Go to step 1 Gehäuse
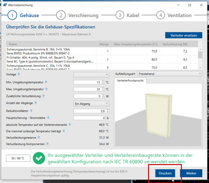The height and width of the screenshot is (183, 209). tap(23, 15)
